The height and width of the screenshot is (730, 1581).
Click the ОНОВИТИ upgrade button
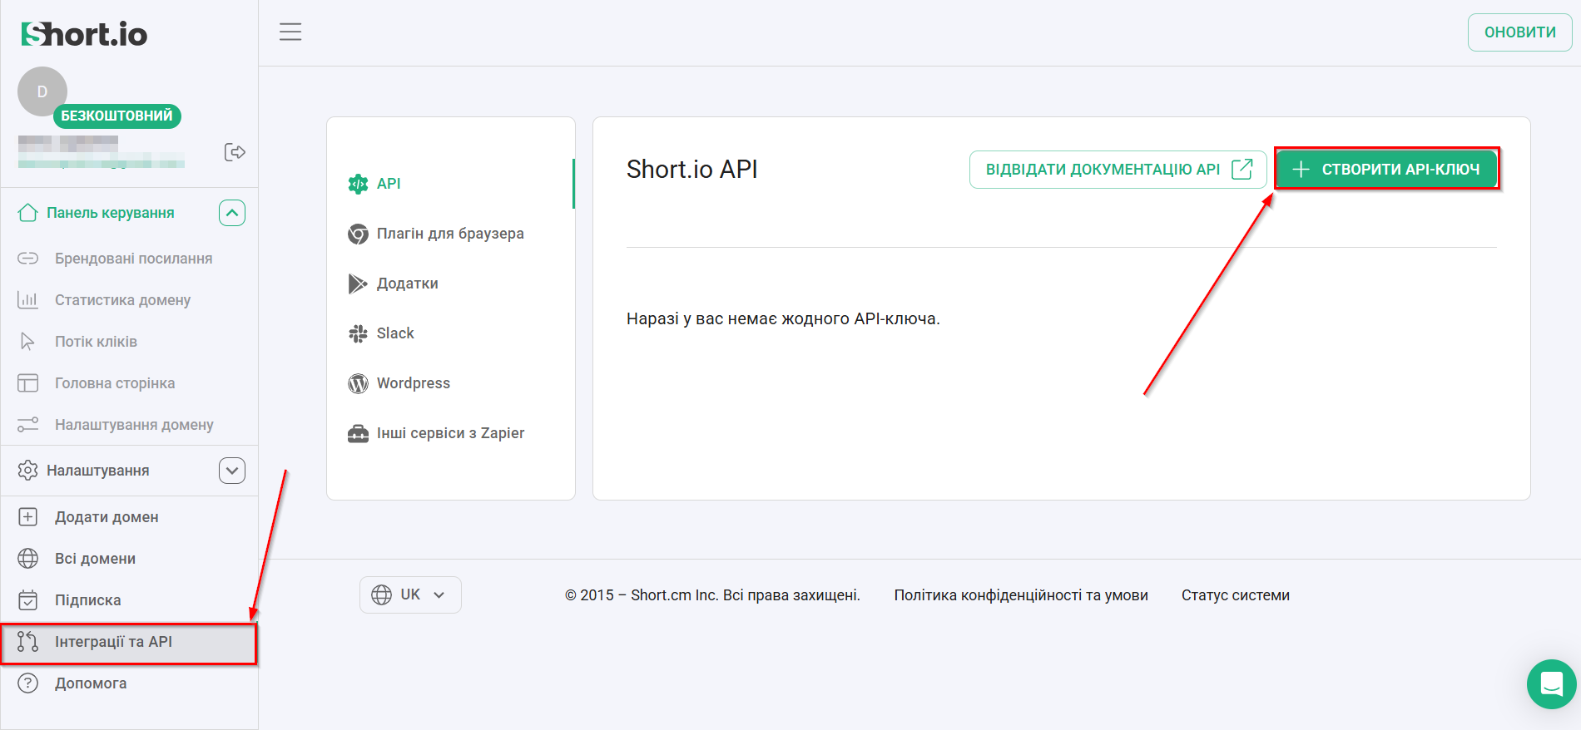pyautogui.click(x=1519, y=32)
